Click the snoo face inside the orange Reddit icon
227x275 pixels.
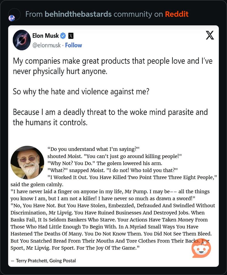pos(201,250)
